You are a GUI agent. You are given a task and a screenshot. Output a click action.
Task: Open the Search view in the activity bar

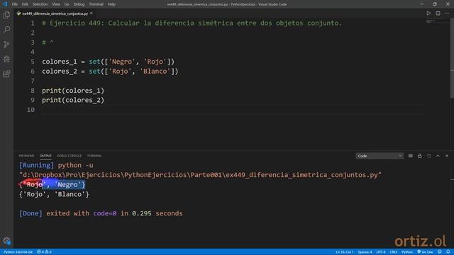point(6,29)
